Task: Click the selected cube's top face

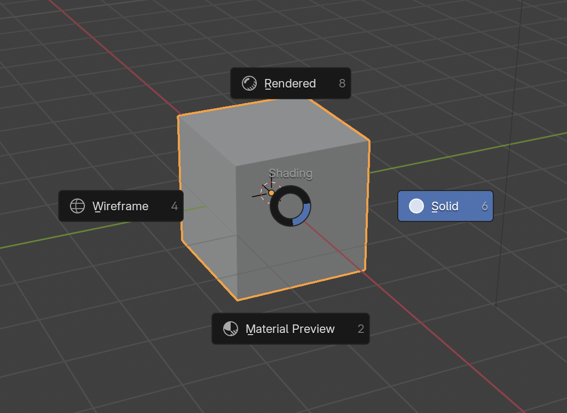Action: (x=274, y=132)
